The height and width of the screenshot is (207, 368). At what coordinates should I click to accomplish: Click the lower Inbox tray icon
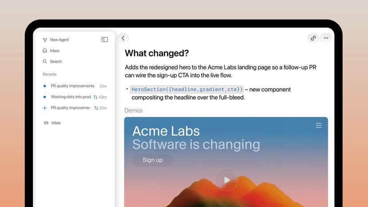click(46, 123)
